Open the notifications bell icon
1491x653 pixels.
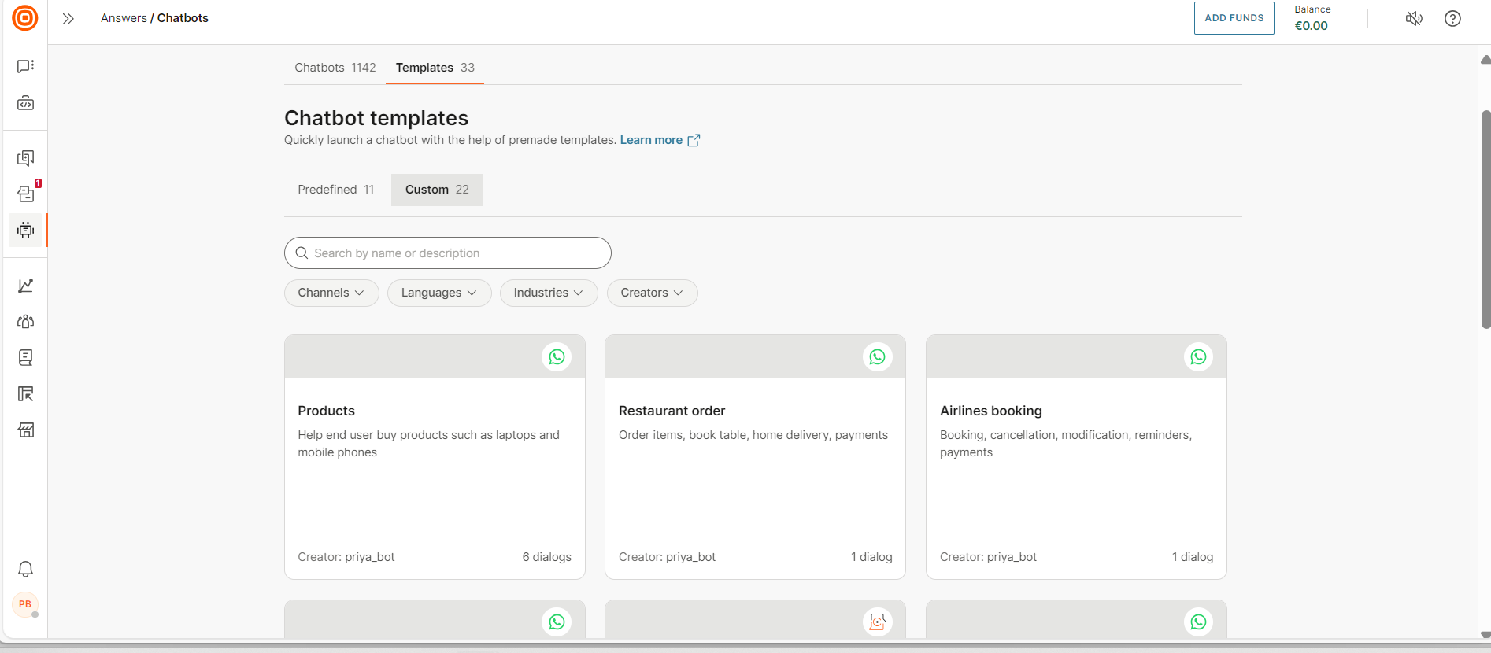26,569
